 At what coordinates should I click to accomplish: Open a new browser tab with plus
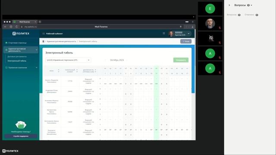pyautogui.click(x=40, y=22)
